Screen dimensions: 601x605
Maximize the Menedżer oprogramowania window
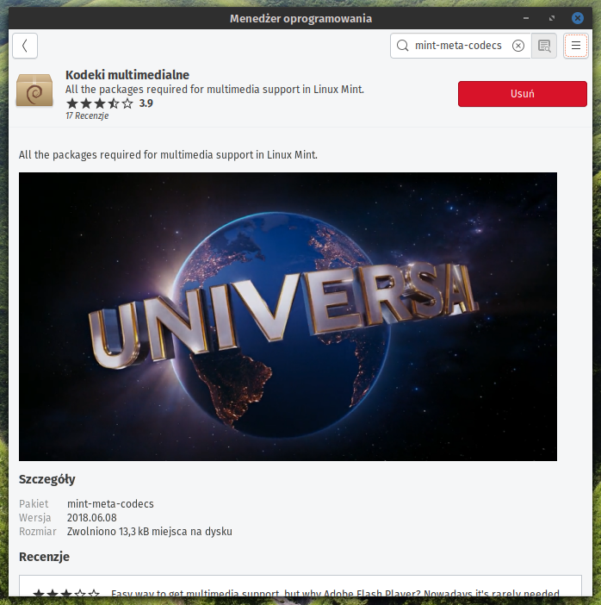(552, 18)
